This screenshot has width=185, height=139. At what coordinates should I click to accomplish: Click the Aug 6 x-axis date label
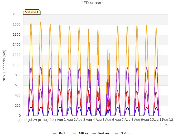click(x=110, y=120)
